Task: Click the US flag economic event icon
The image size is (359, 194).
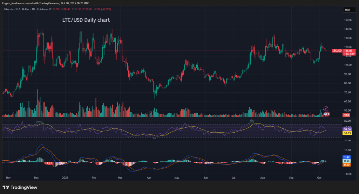Action: [x=326, y=114]
